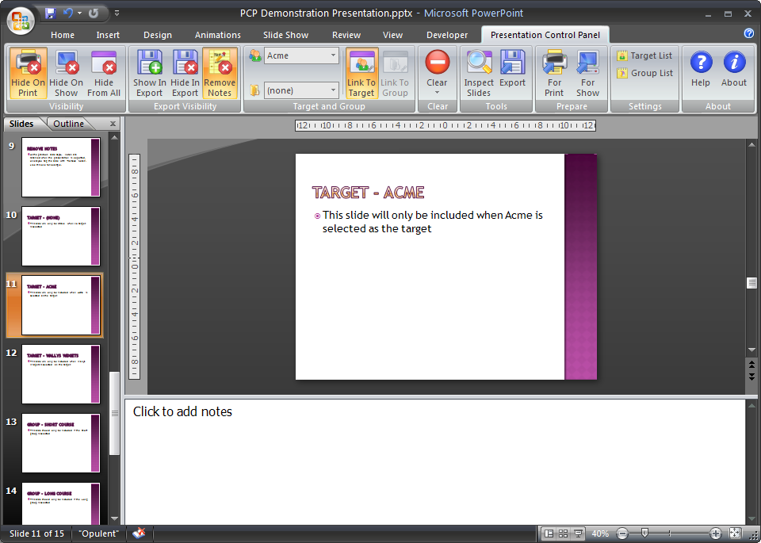Prepare presentation For Show
This screenshot has width=761, height=543.
click(x=587, y=73)
